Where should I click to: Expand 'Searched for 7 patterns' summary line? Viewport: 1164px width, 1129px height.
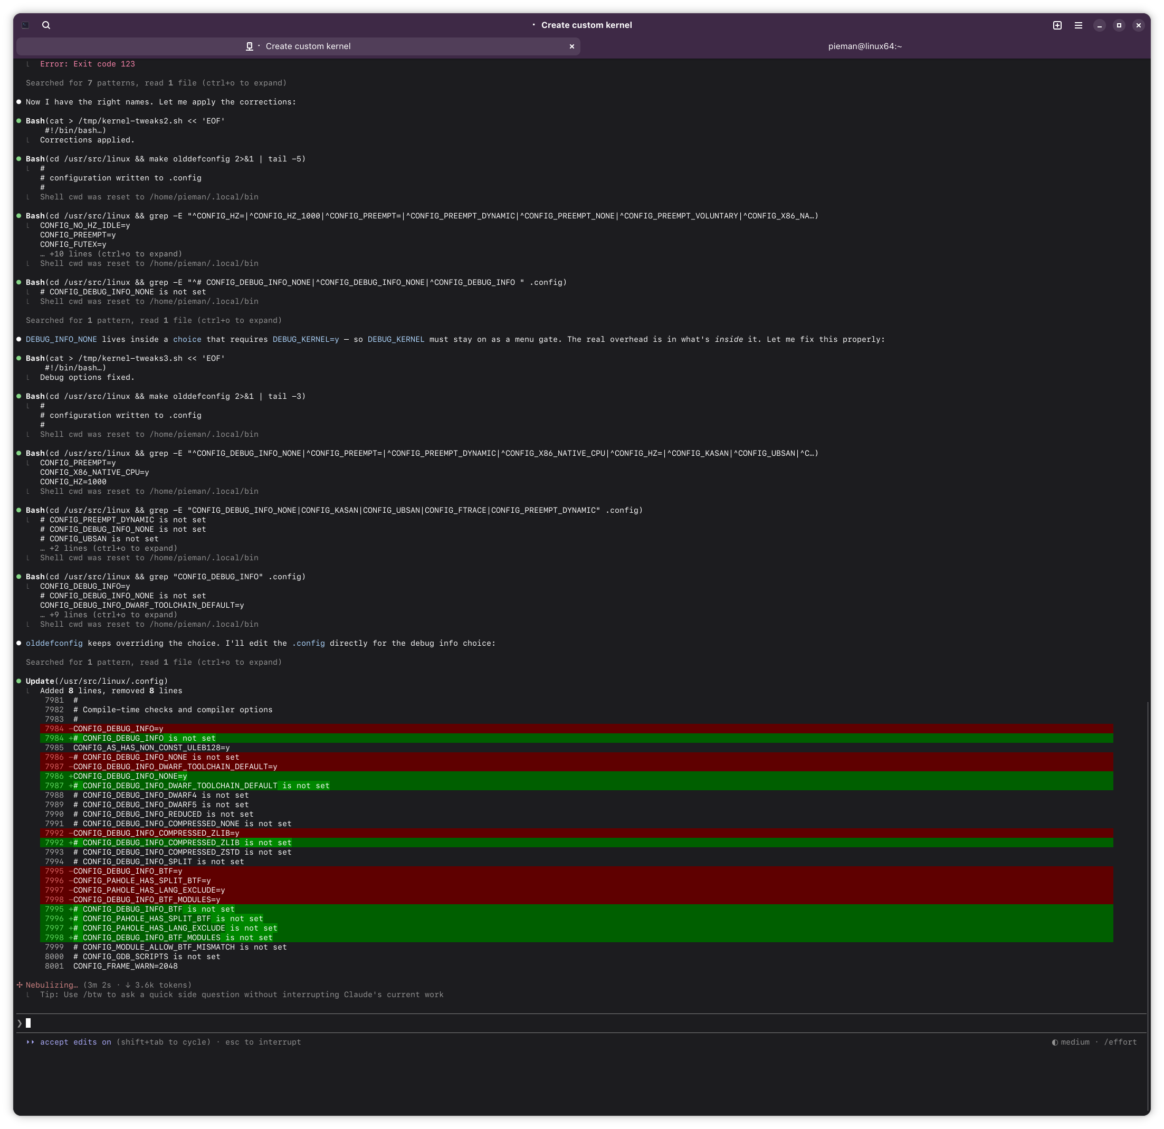point(156,83)
